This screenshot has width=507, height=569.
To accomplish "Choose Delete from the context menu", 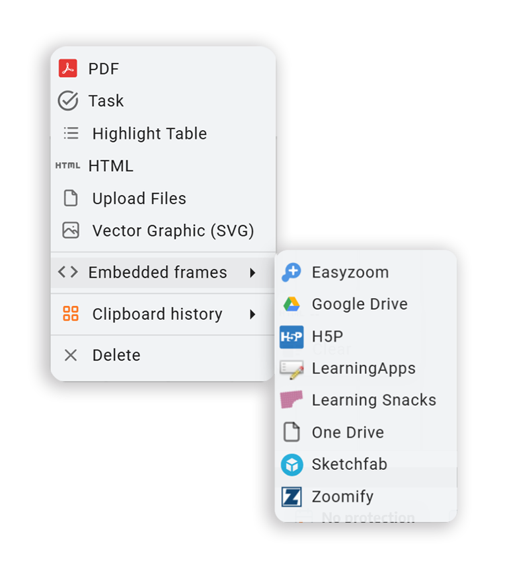I will [x=116, y=356].
